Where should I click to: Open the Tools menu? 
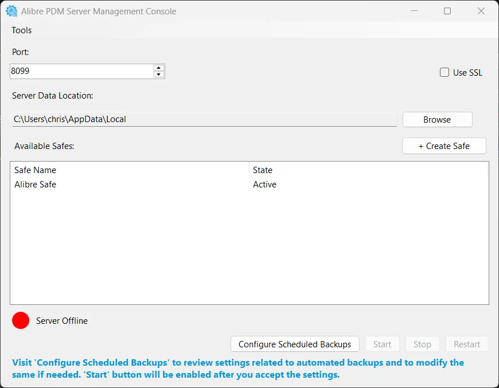tap(22, 30)
